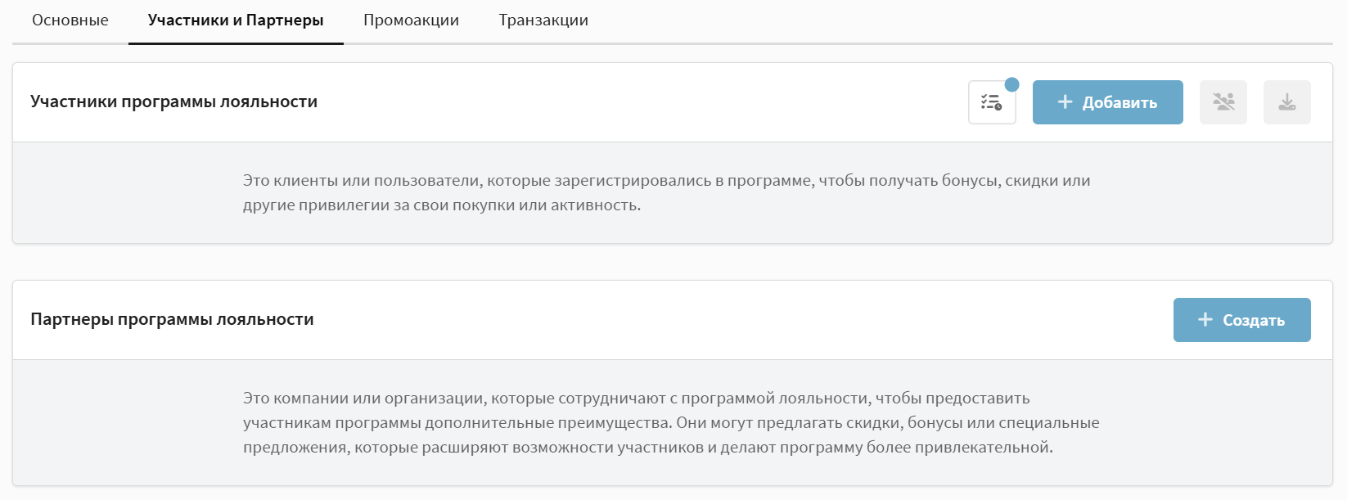Image resolution: width=1347 pixels, height=500 pixels.
Task: Click the text "участникам программы дополнительные преимущества"
Action: (x=457, y=423)
